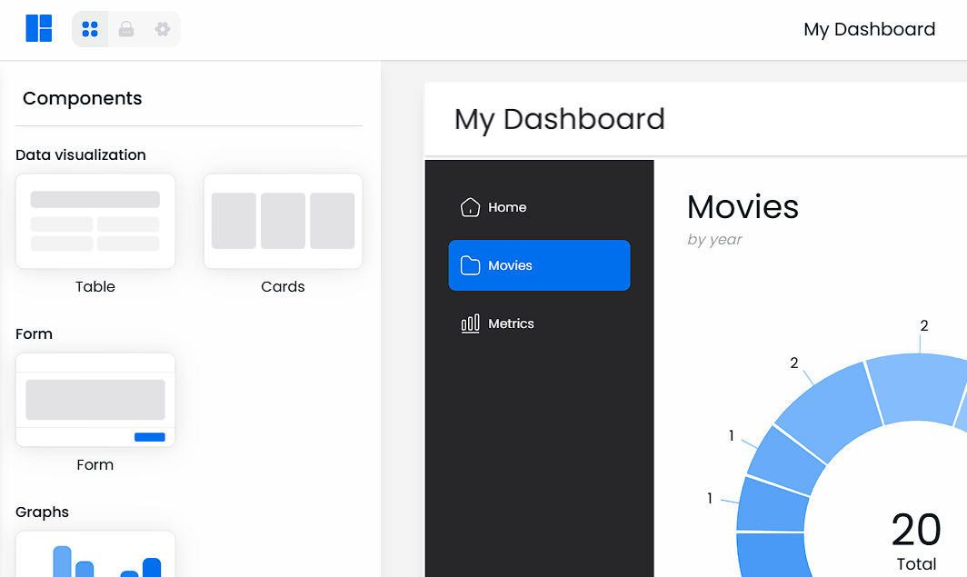Add the Cards component thumbnail
The image size is (967, 577).
(283, 222)
